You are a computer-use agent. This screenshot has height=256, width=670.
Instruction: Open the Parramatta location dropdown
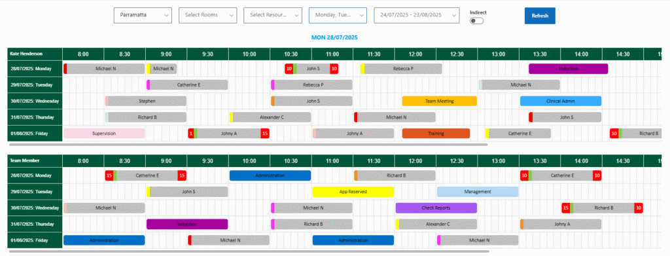coord(143,15)
